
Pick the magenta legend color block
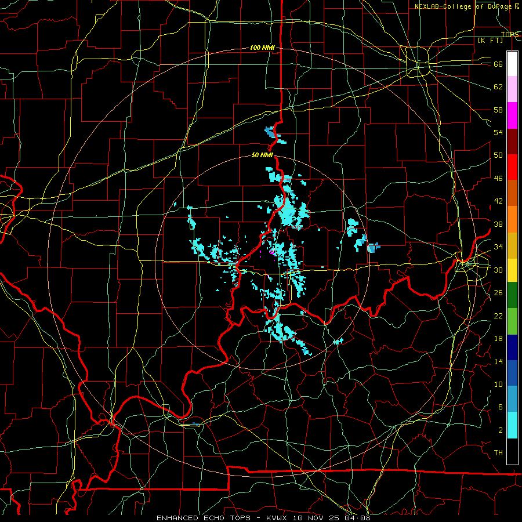tap(512, 115)
